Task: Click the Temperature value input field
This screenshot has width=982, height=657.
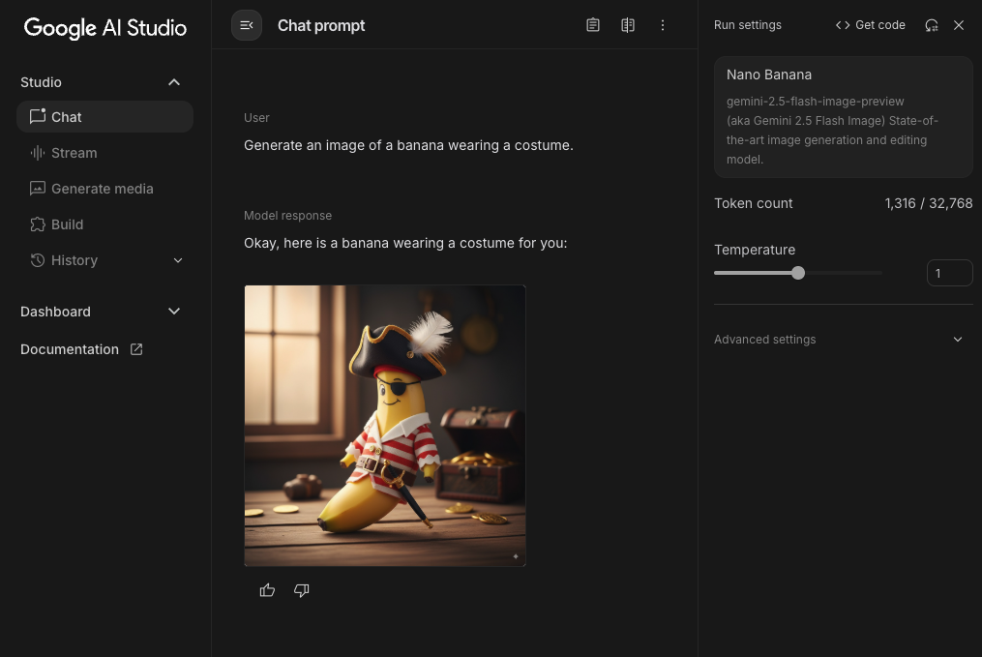Action: [949, 273]
